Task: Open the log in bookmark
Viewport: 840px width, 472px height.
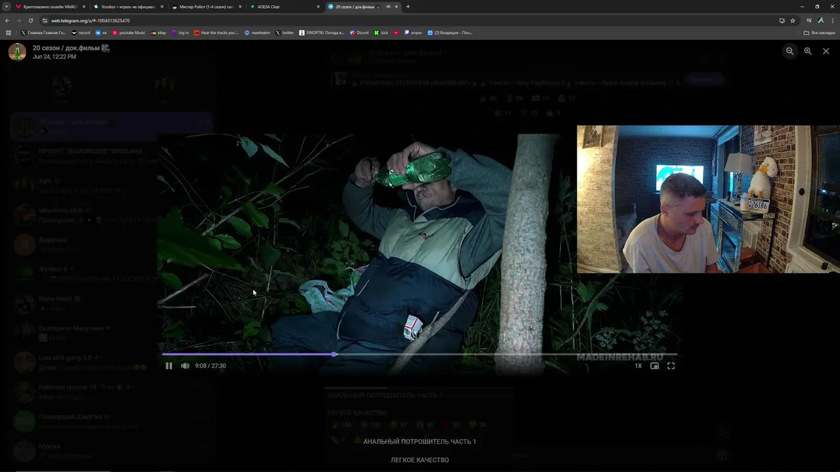Action: click(x=180, y=33)
